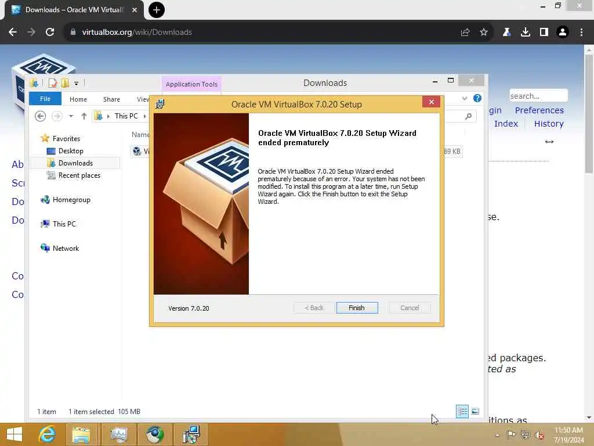Image resolution: width=594 pixels, height=446 pixels.
Task: Show hidden system tray icons
Action: (497, 434)
